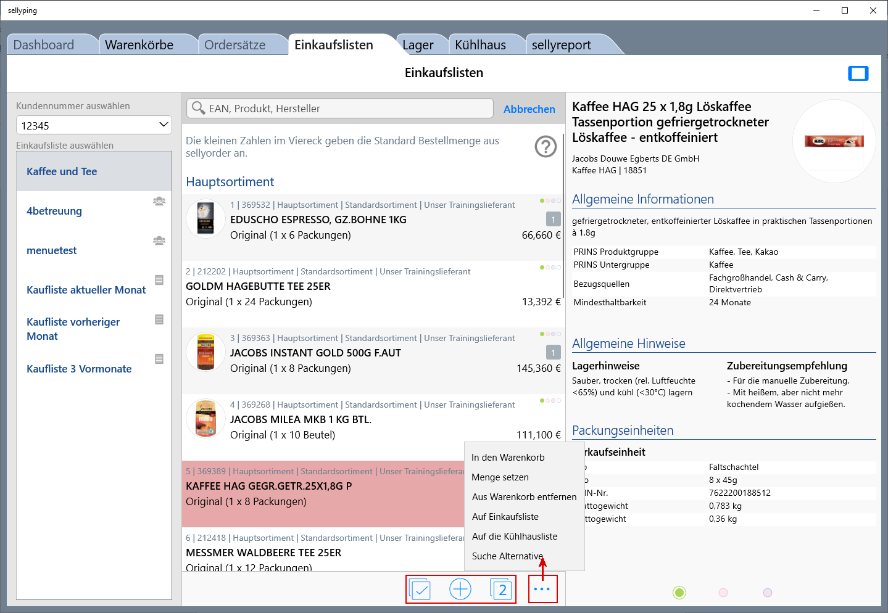
Task: Click the group icon beside 4betreuung
Action: click(159, 201)
